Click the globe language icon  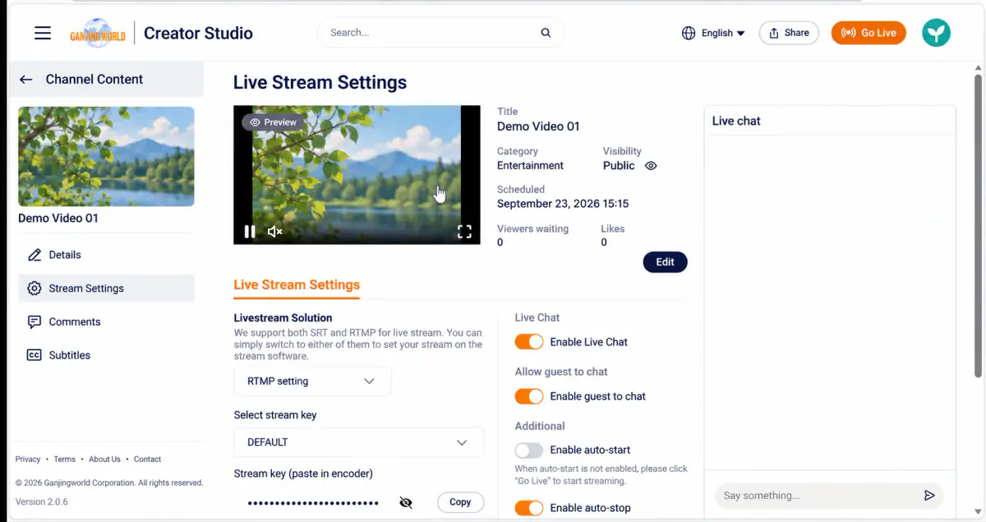689,33
